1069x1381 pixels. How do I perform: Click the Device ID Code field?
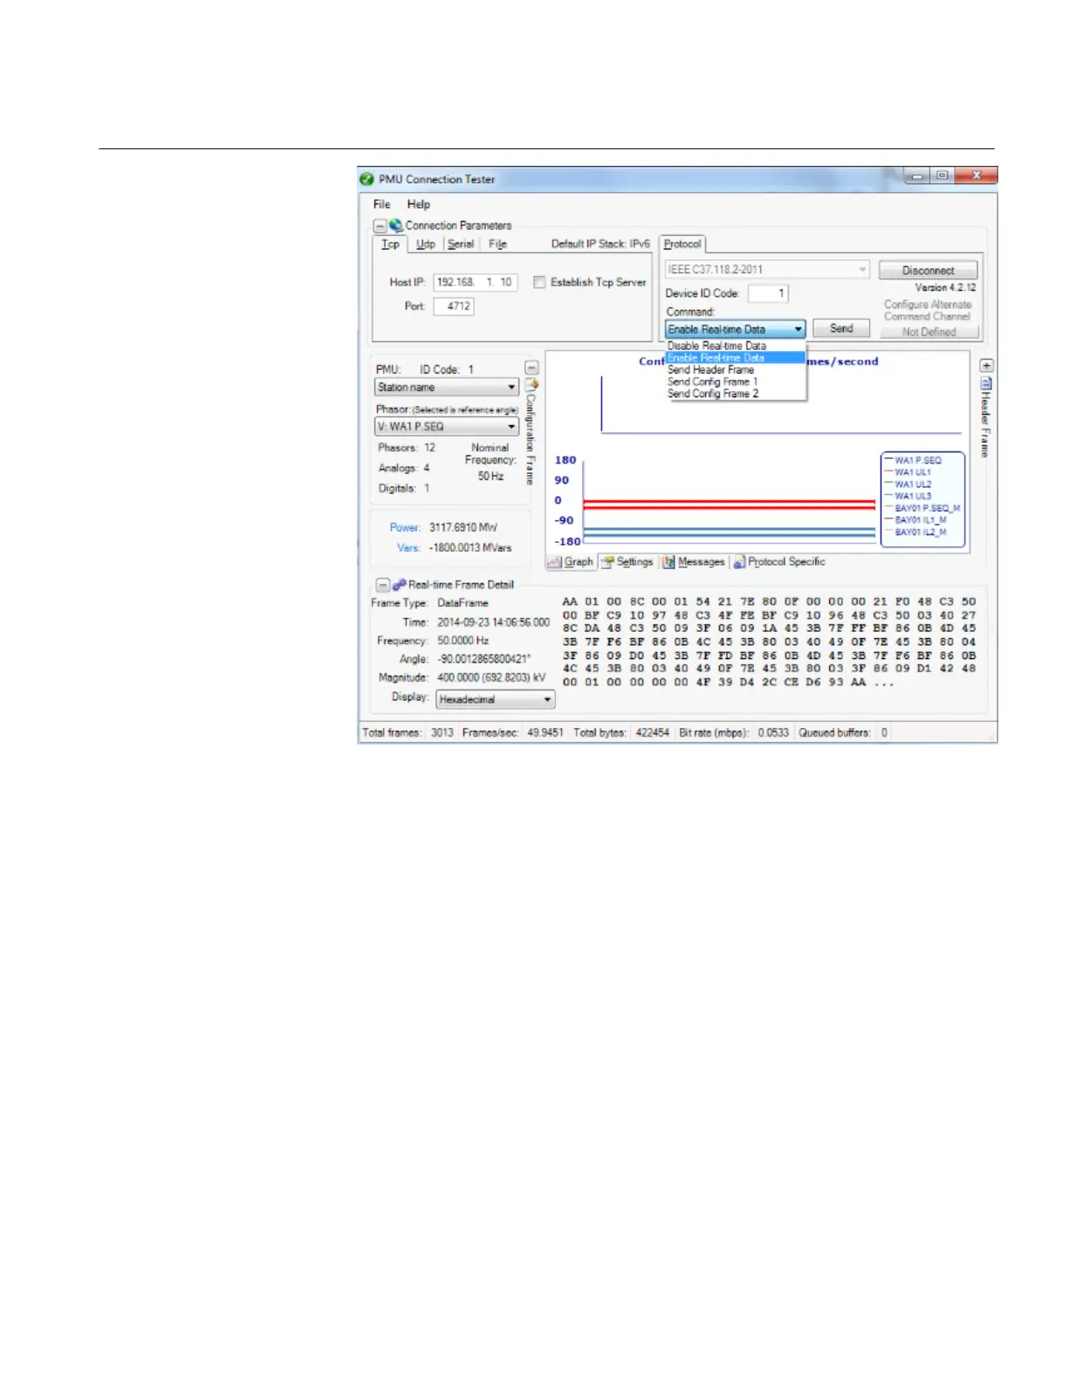pyautogui.click(x=768, y=293)
